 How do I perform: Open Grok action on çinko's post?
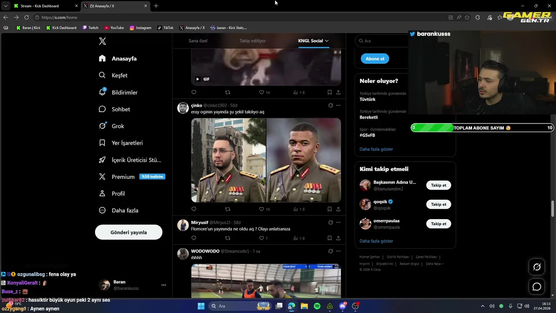pos(331,105)
